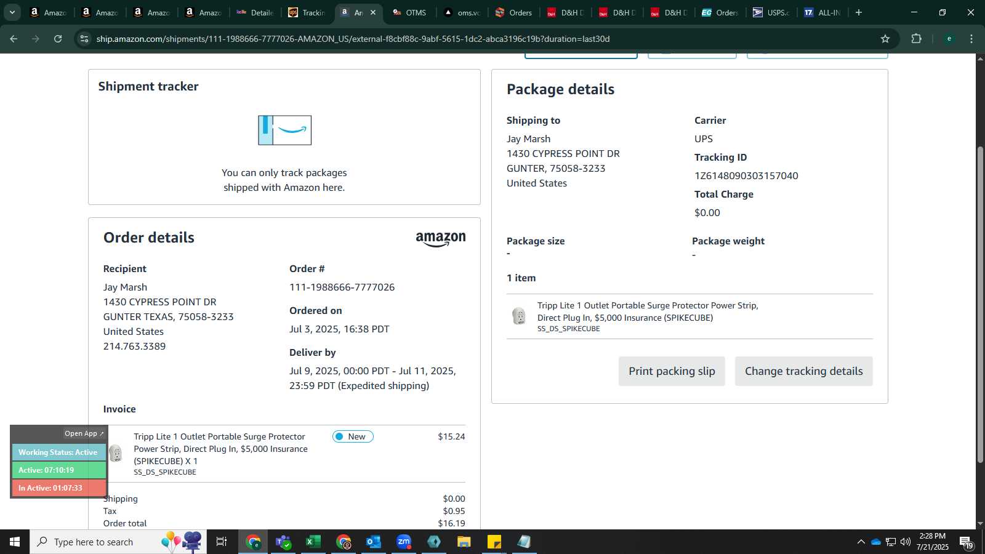The image size is (985, 554).
Task: Click the OneDrive tray icon
Action: (x=875, y=542)
